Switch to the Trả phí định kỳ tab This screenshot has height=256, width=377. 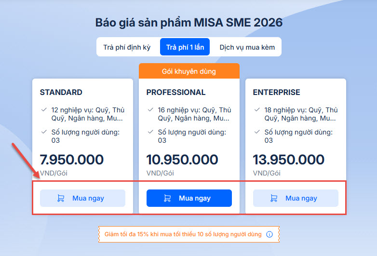coord(127,47)
